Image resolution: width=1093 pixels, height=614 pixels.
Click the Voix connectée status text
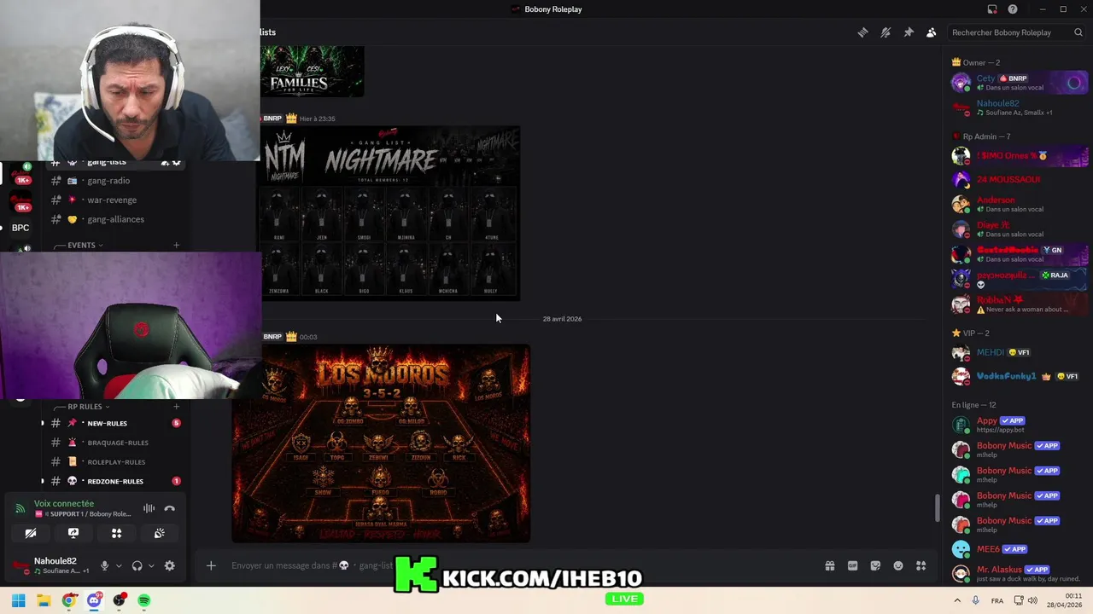coord(64,504)
